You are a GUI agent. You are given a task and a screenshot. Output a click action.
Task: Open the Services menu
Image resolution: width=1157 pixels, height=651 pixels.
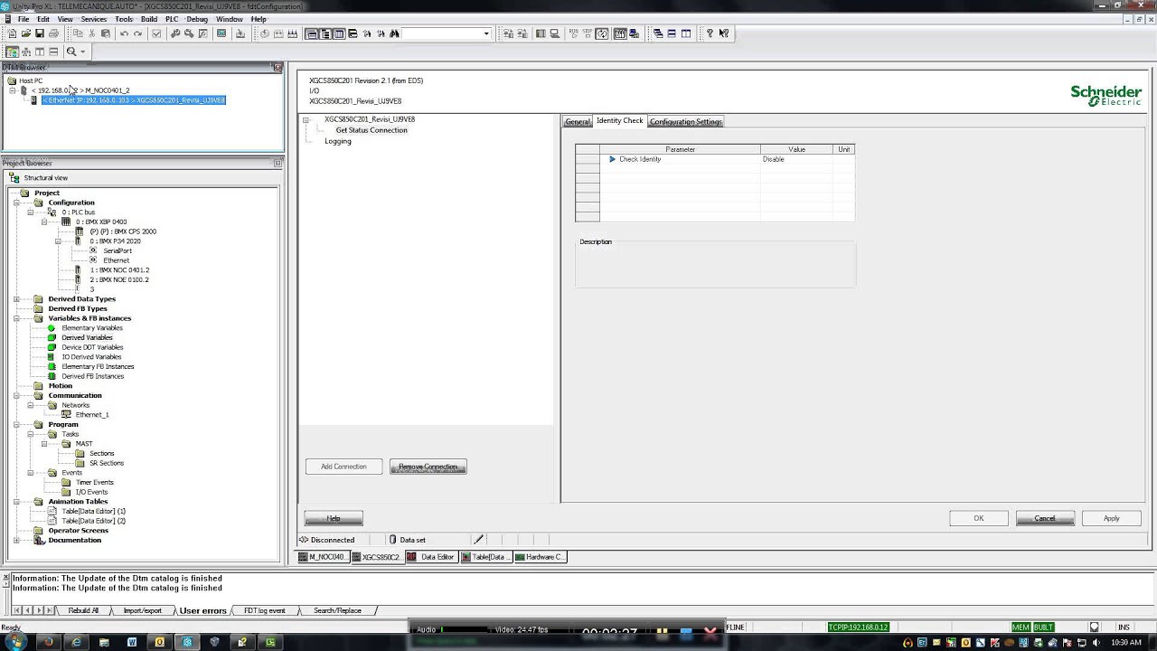click(93, 19)
